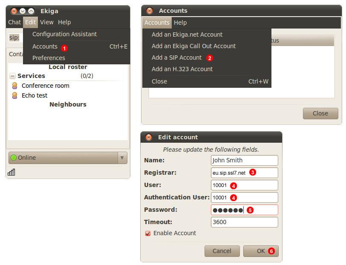
Task: Open the Online status dropdown arrow
Action: [x=122, y=158]
